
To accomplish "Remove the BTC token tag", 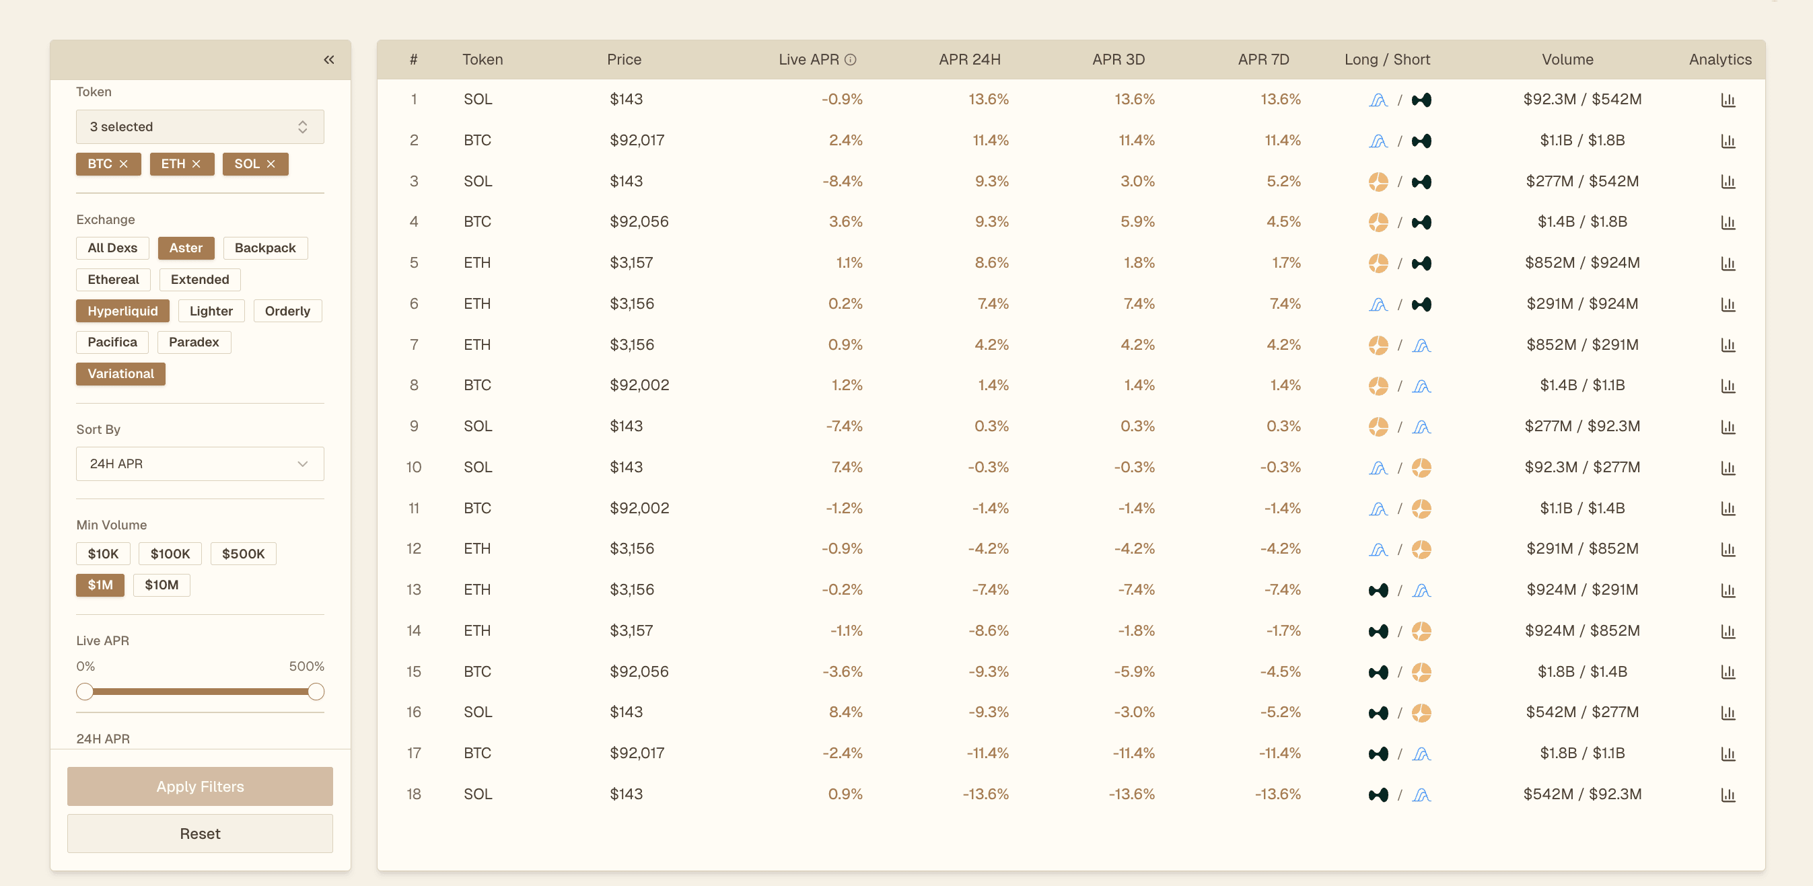I will (124, 164).
